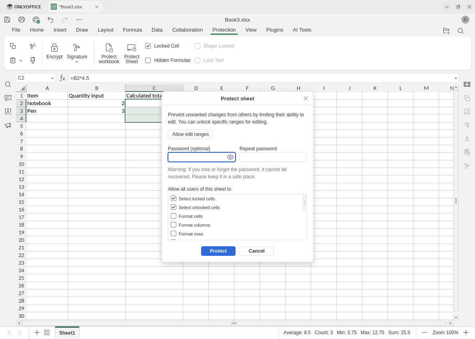This screenshot has width=475, height=339.
Task: Click the Quick print icon
Action: [x=36, y=20]
